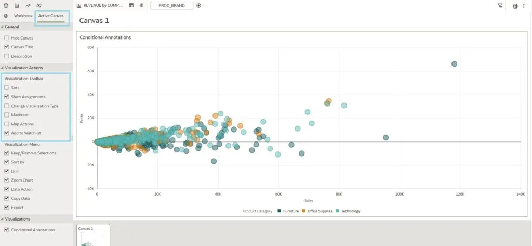Enable the Maximize toolbar checkbox
The height and width of the screenshot is (246, 532).
pyautogui.click(x=6, y=115)
